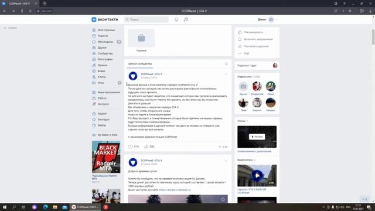Image resolution: width=375 pixels, height=211 pixels.
Task: Play the GTA V RAGE MP video
Action: pos(257,176)
